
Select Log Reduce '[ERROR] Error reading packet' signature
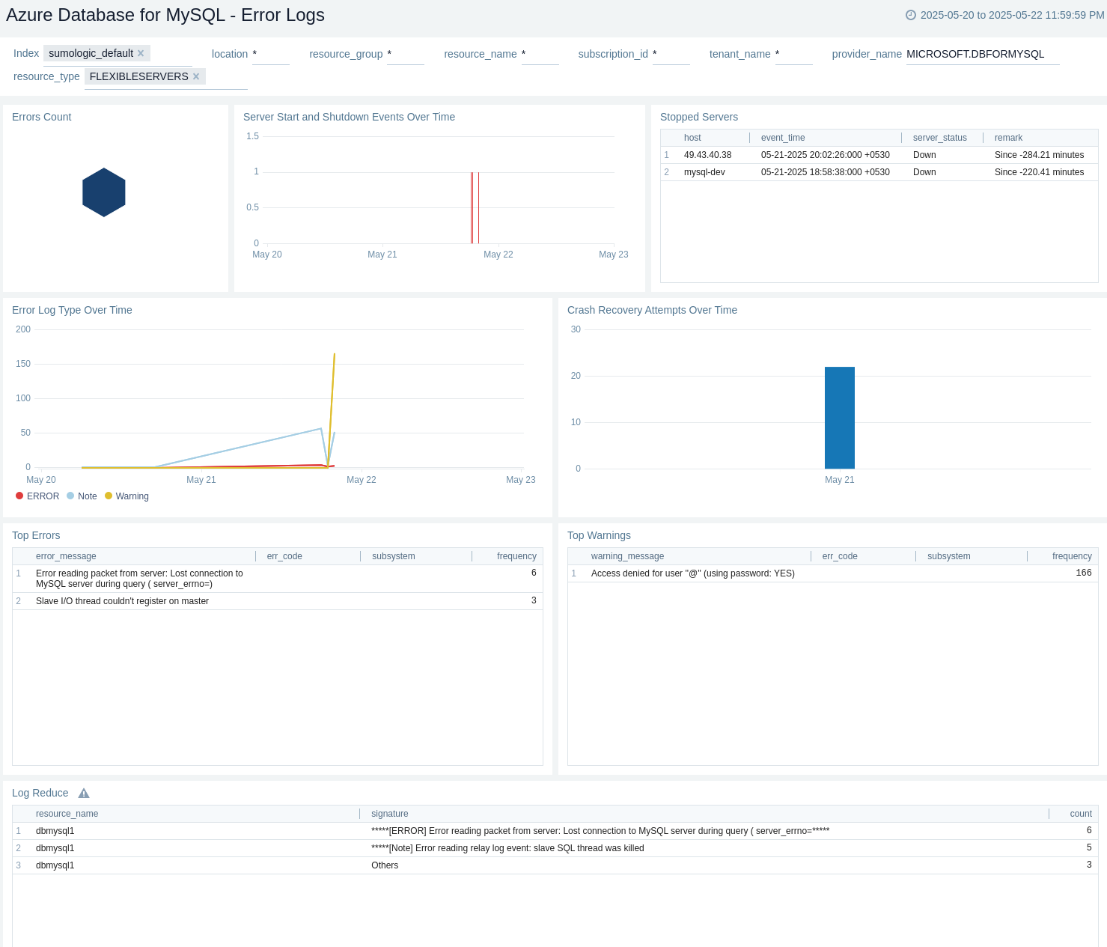[600, 831]
